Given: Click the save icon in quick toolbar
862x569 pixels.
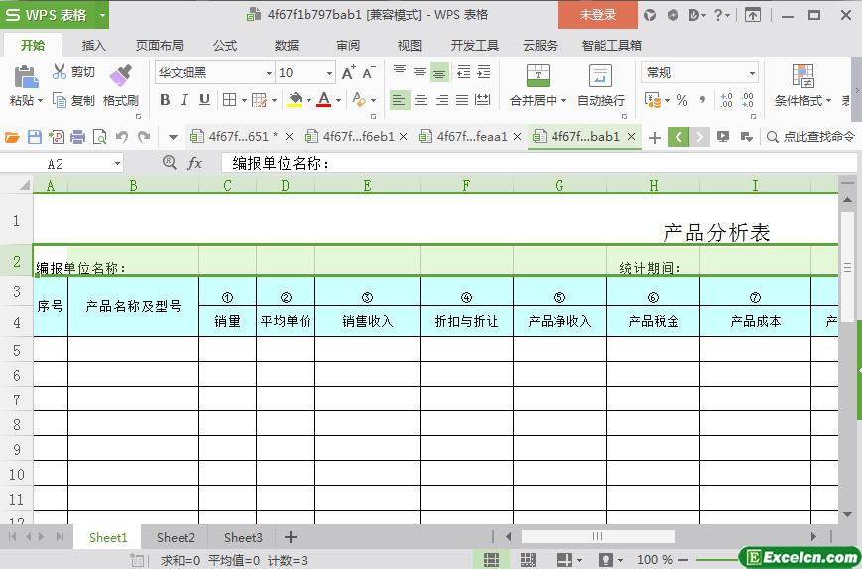Looking at the screenshot, I should click(x=35, y=137).
